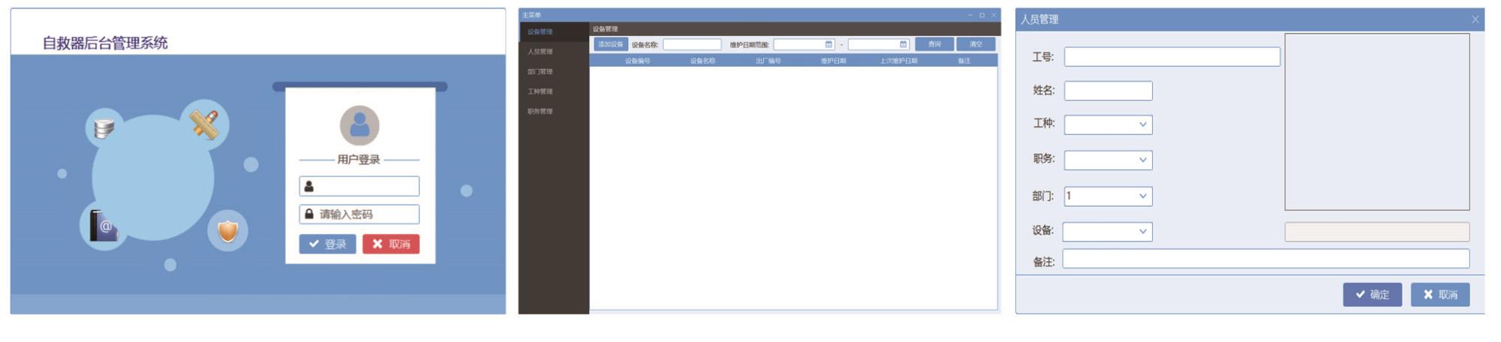The image size is (1501, 342).
Task: Click the 确定 button in 人员管理 dialog
Action: [x=1372, y=295]
